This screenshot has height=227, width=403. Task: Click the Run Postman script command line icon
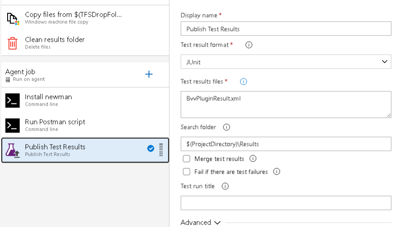[13, 125]
